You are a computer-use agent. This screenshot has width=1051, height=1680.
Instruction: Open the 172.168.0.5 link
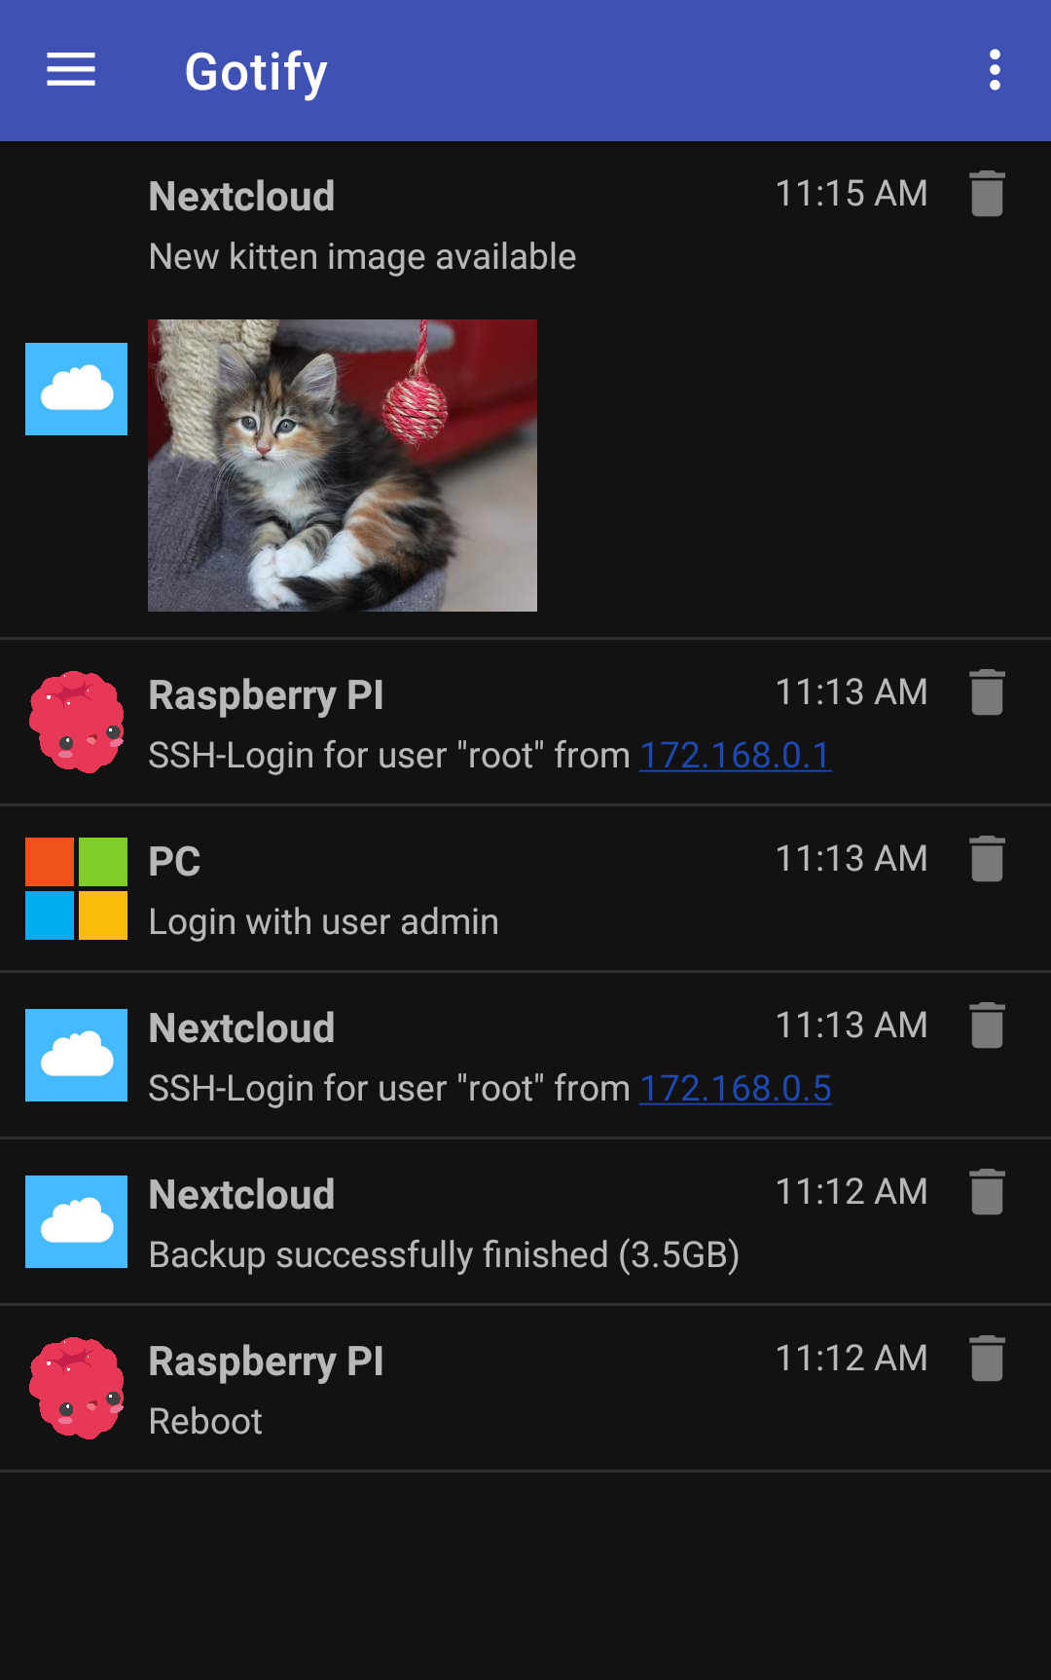pyautogui.click(x=735, y=1088)
